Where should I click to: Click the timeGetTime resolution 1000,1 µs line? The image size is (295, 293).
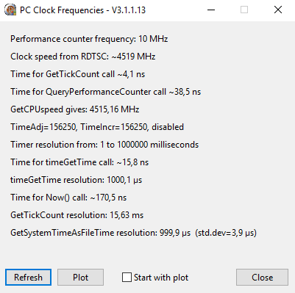77,180
